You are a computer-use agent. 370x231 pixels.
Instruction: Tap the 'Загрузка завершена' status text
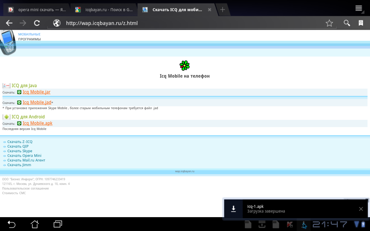point(266,211)
